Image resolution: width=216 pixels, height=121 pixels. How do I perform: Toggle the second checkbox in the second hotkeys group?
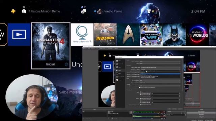tap(140, 101)
